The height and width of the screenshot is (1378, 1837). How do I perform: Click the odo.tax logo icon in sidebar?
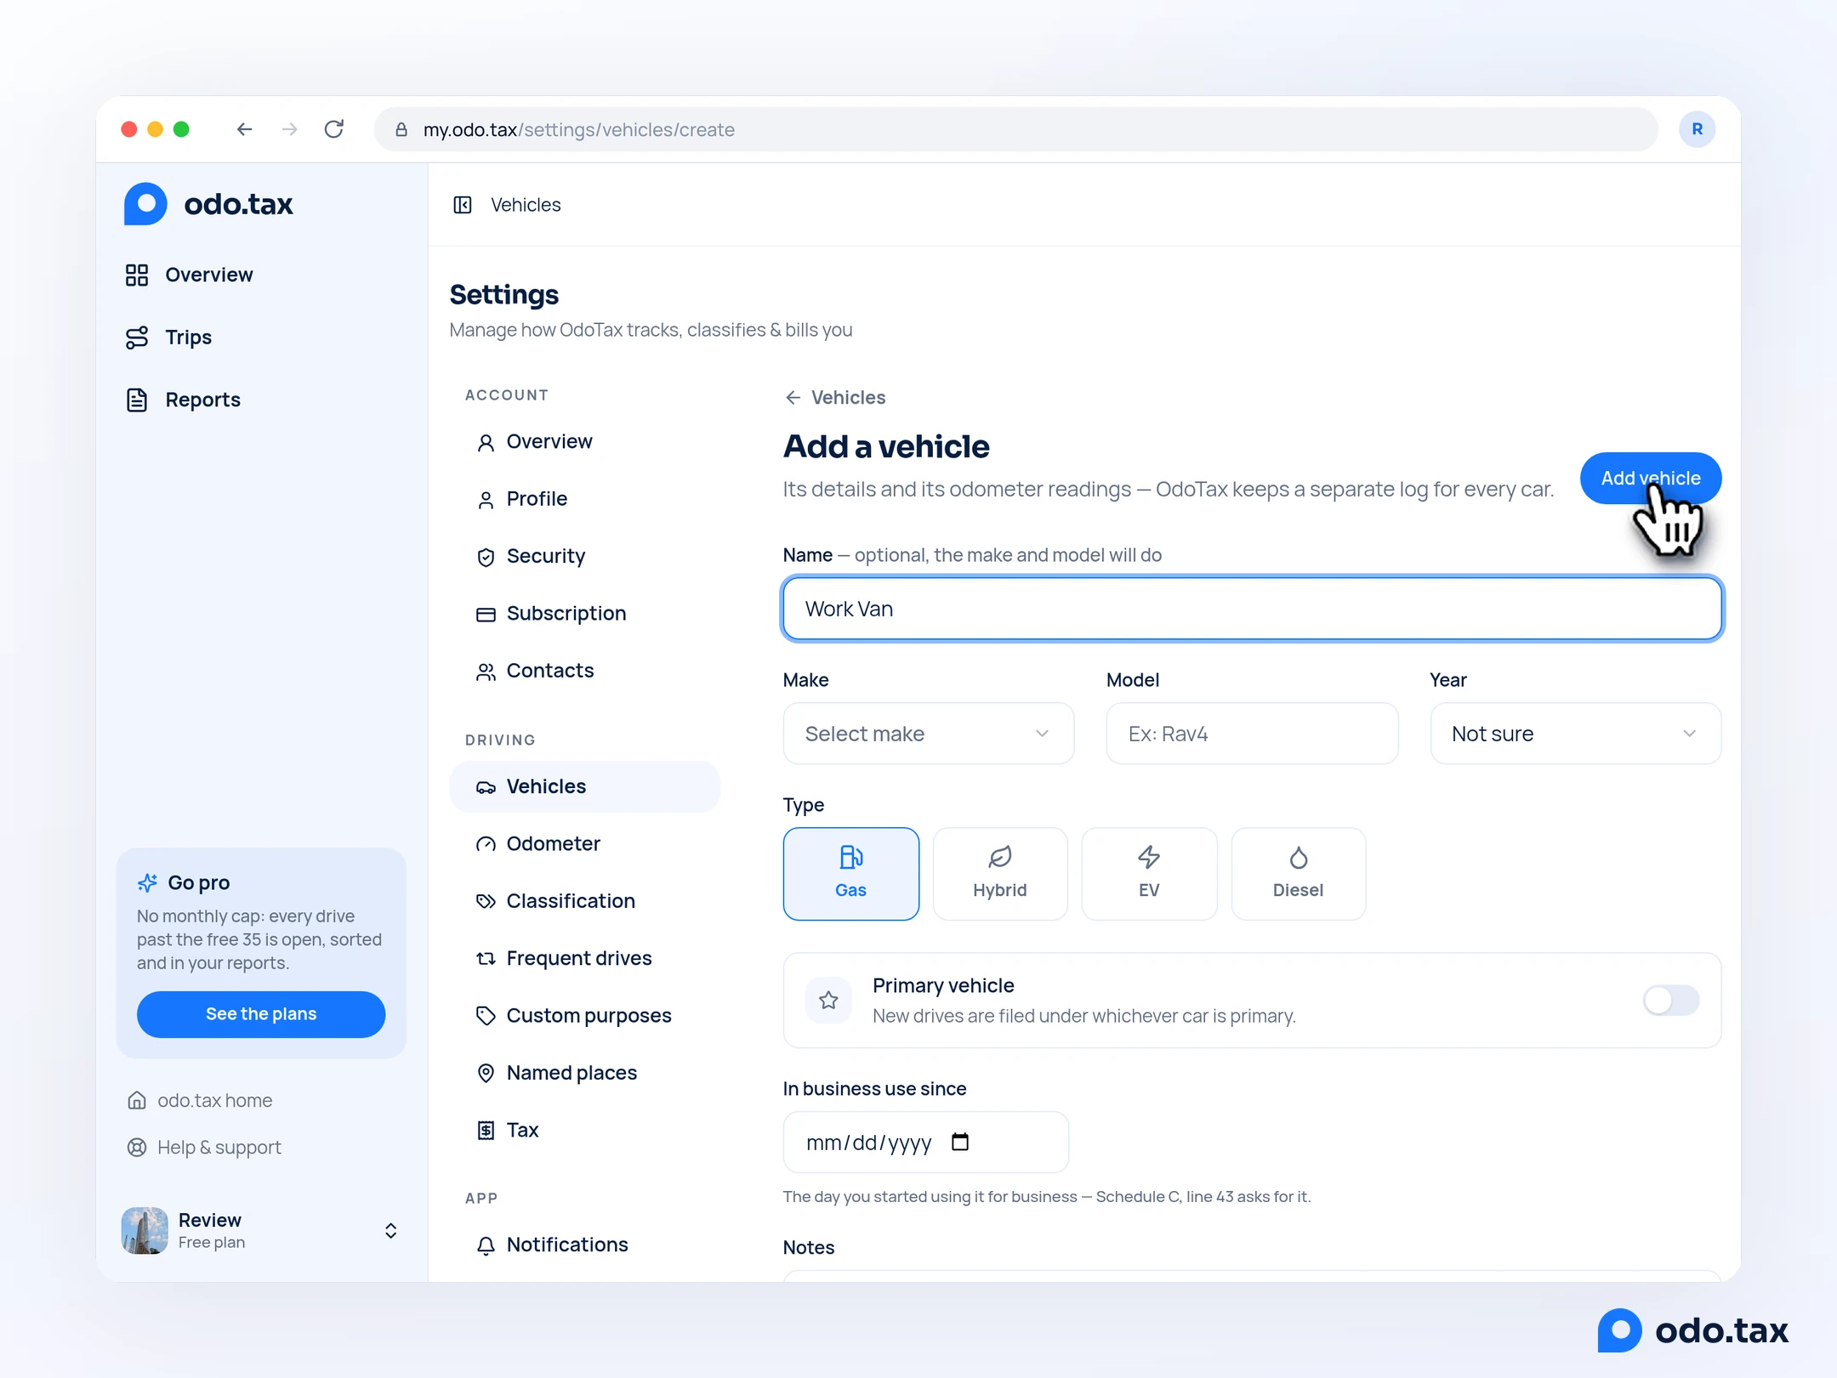pyautogui.click(x=145, y=204)
